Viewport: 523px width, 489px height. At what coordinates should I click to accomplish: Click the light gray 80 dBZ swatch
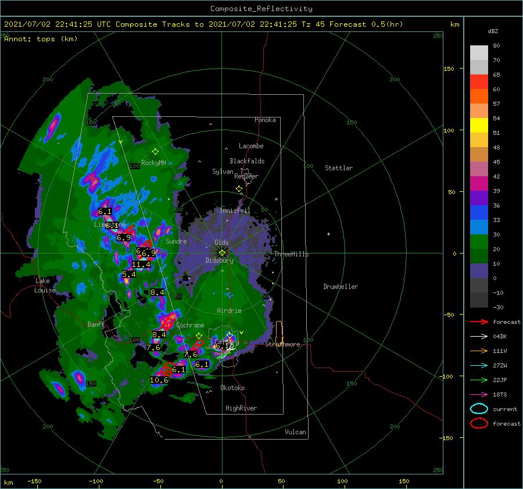pyautogui.click(x=479, y=52)
